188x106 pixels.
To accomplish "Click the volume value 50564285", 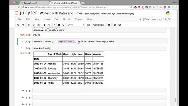I will (98, 78).
